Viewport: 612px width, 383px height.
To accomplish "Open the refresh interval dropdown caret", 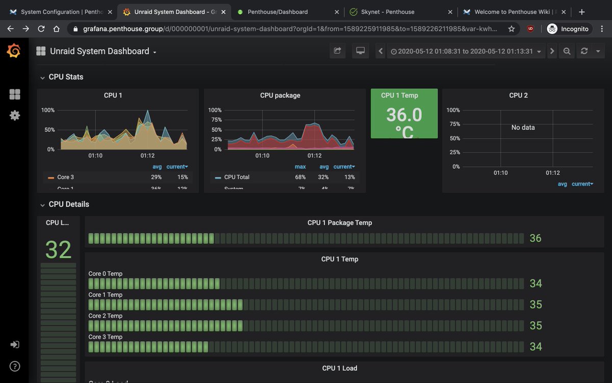I will point(598,51).
